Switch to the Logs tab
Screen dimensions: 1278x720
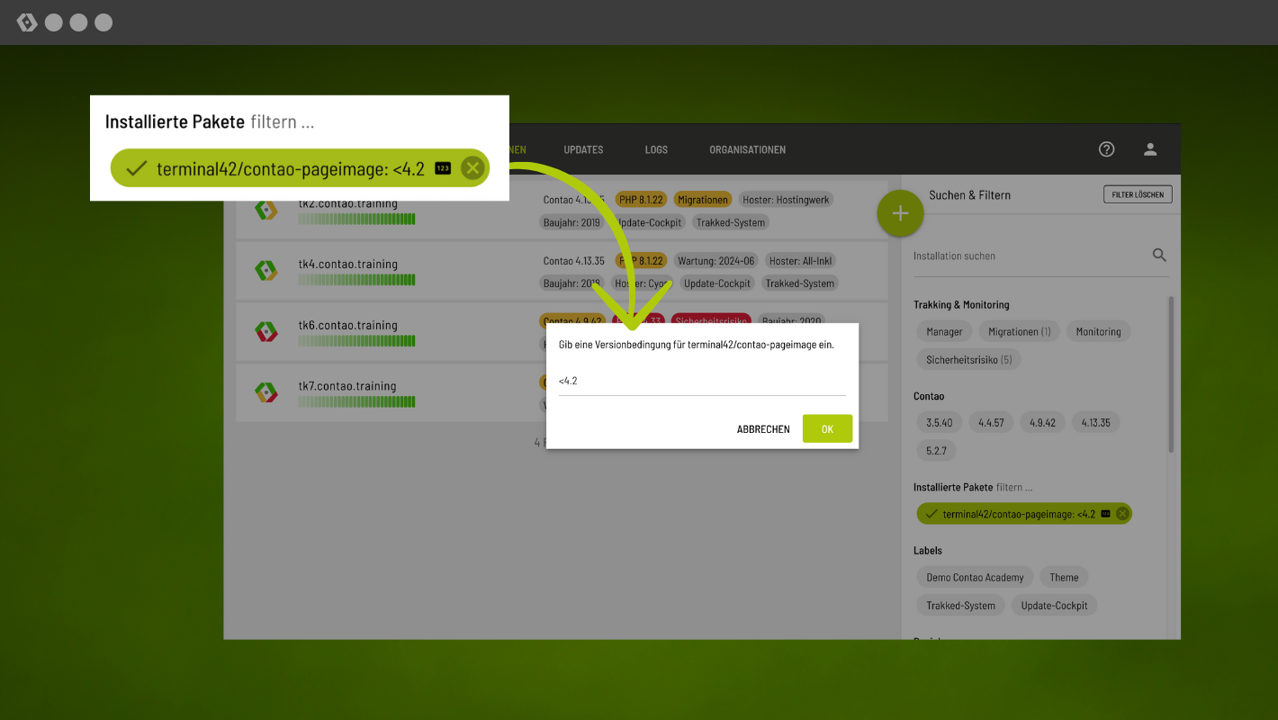tap(656, 149)
